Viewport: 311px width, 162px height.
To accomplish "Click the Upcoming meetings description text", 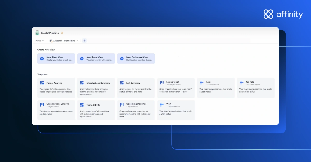I will click(135, 114).
